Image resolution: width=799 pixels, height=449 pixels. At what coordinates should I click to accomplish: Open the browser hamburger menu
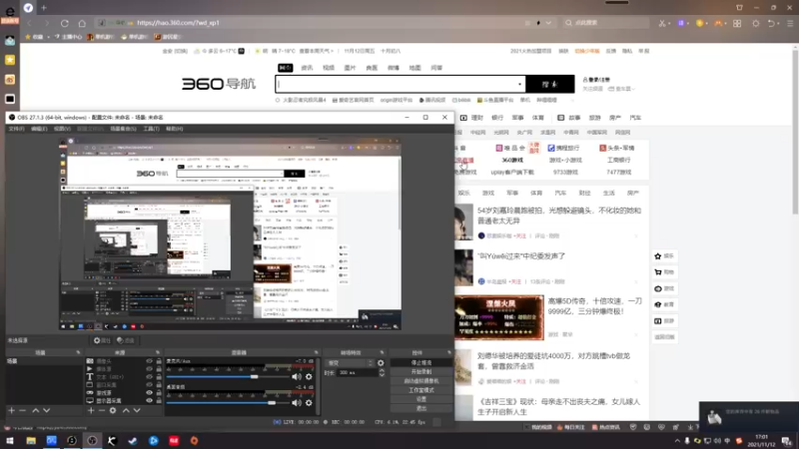[x=790, y=23]
